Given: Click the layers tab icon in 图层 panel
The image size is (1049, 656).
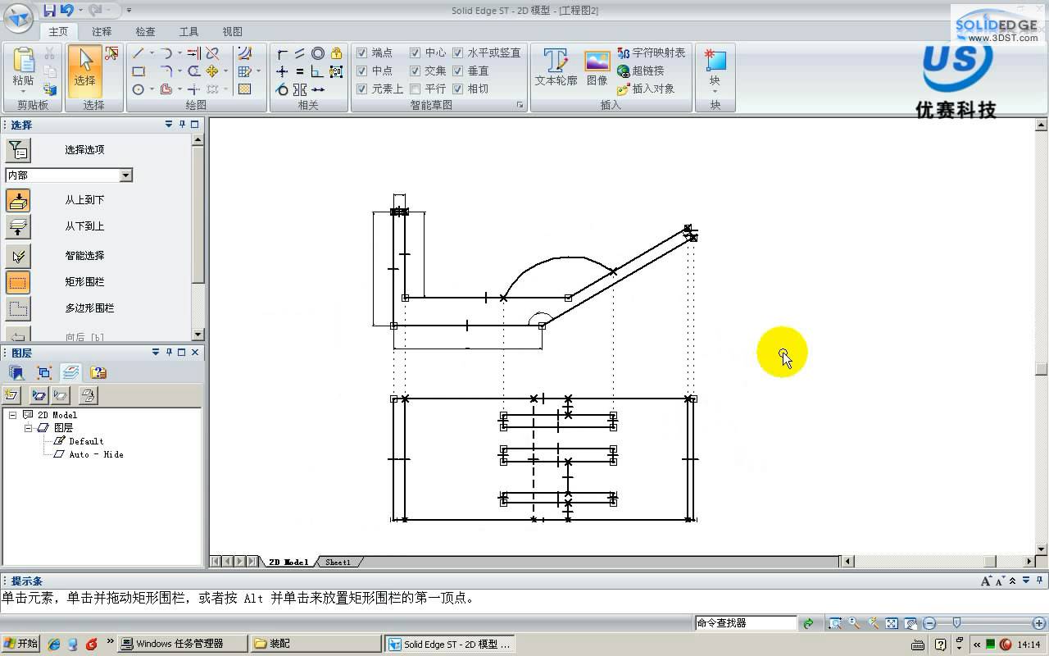Looking at the screenshot, I should 70,373.
